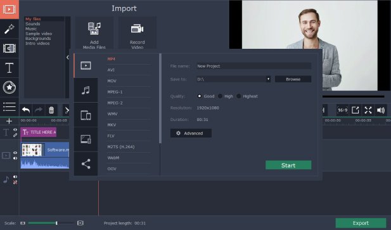Zoom in timeline with scale icon
This screenshot has height=230, width=391.
coord(80,223)
